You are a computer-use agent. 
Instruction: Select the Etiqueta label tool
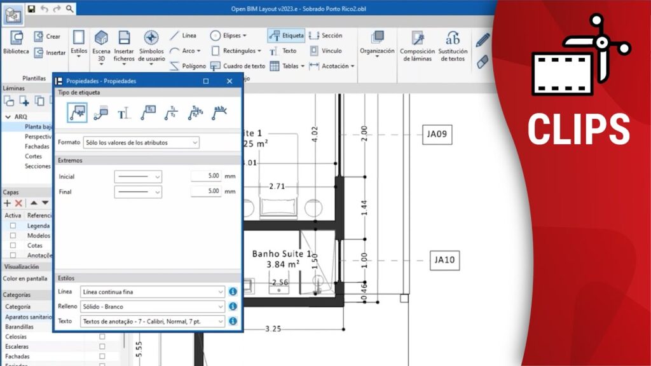[286, 36]
